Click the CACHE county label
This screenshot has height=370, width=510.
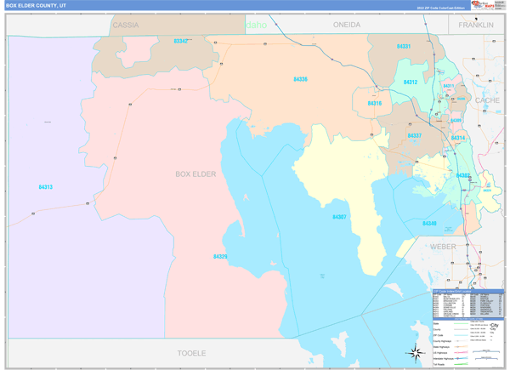487,100
